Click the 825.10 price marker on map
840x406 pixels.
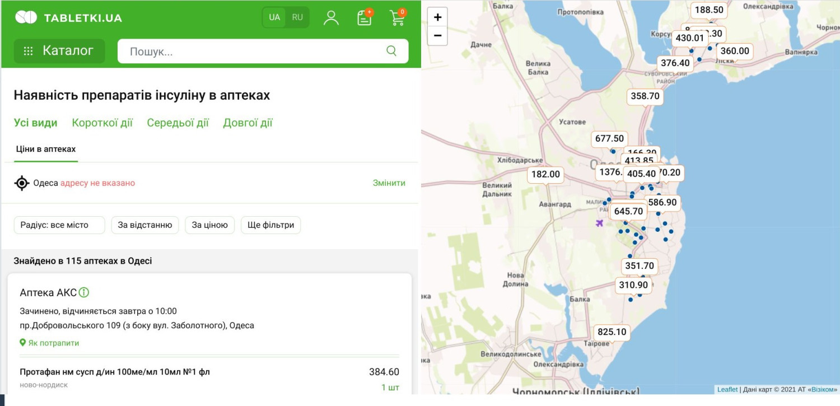pos(612,332)
